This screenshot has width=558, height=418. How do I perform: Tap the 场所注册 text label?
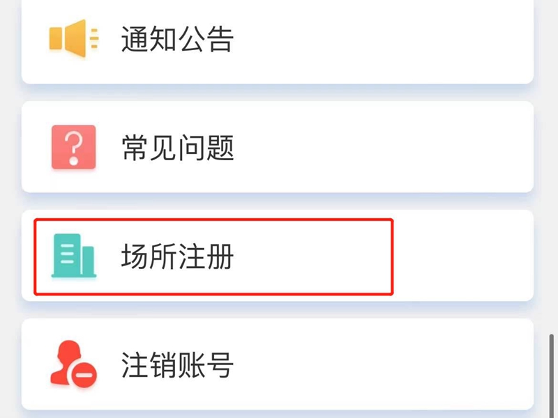pyautogui.click(x=177, y=256)
